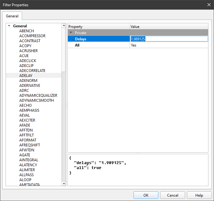Image resolution: width=214 pixels, height=201 pixels.
Task: Collapse the General tree node
Action: [9, 26]
